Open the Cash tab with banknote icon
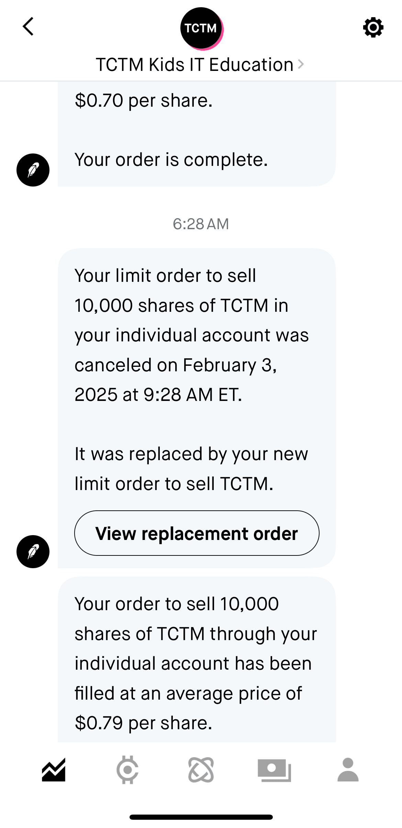402x828 pixels. (x=274, y=770)
